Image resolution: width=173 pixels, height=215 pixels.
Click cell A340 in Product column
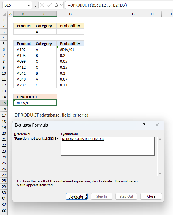click(23, 79)
